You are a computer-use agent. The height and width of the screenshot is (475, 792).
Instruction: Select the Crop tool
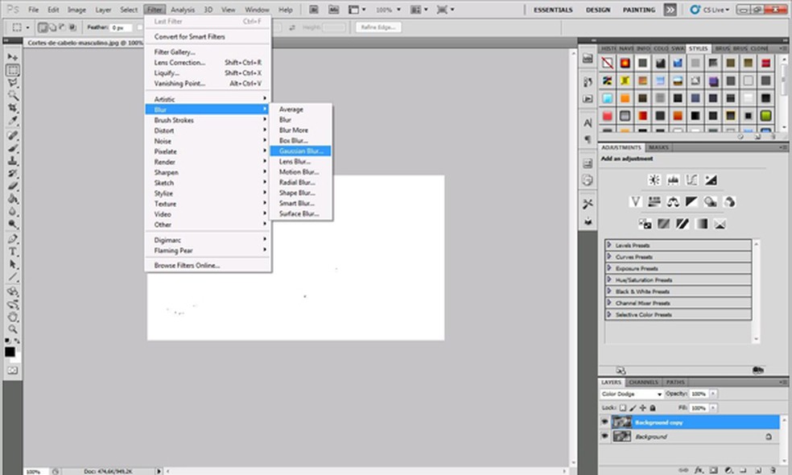13,108
